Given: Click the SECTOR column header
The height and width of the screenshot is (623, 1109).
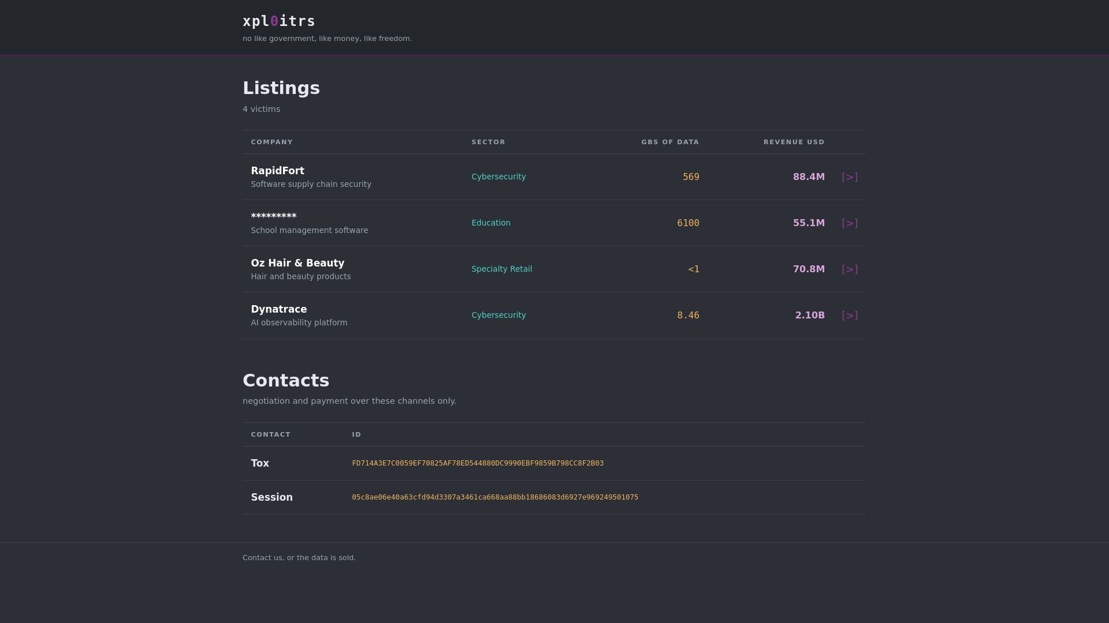Looking at the screenshot, I should tap(489, 142).
